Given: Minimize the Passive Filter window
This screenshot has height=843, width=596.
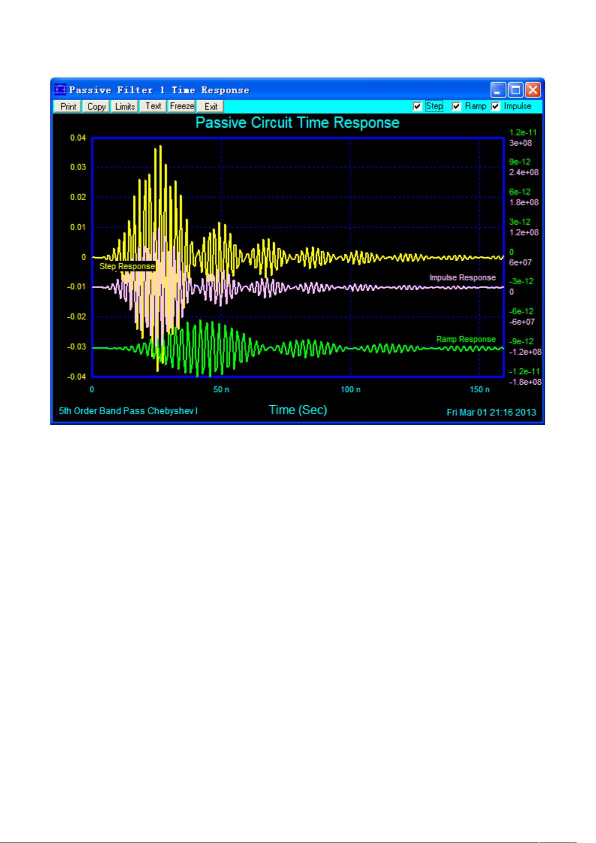Looking at the screenshot, I should coord(497,90).
